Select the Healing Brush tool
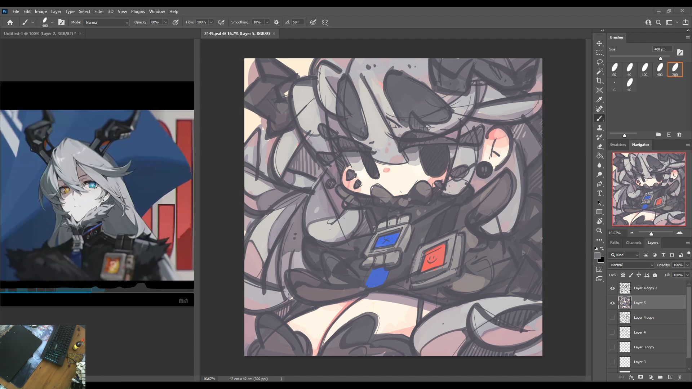The height and width of the screenshot is (389, 692). [x=599, y=109]
